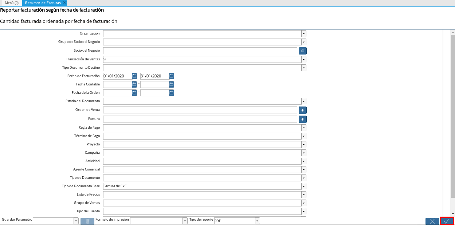The width and height of the screenshot is (455, 225).
Task: Click the vertical scrollbar thumb
Action: 453,116
